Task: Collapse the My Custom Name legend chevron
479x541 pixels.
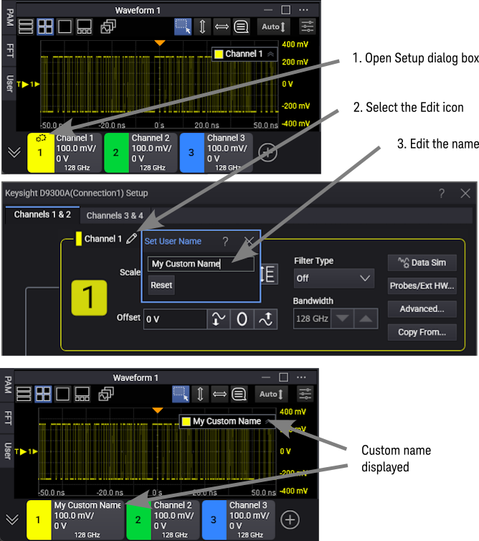Action: 270,421
